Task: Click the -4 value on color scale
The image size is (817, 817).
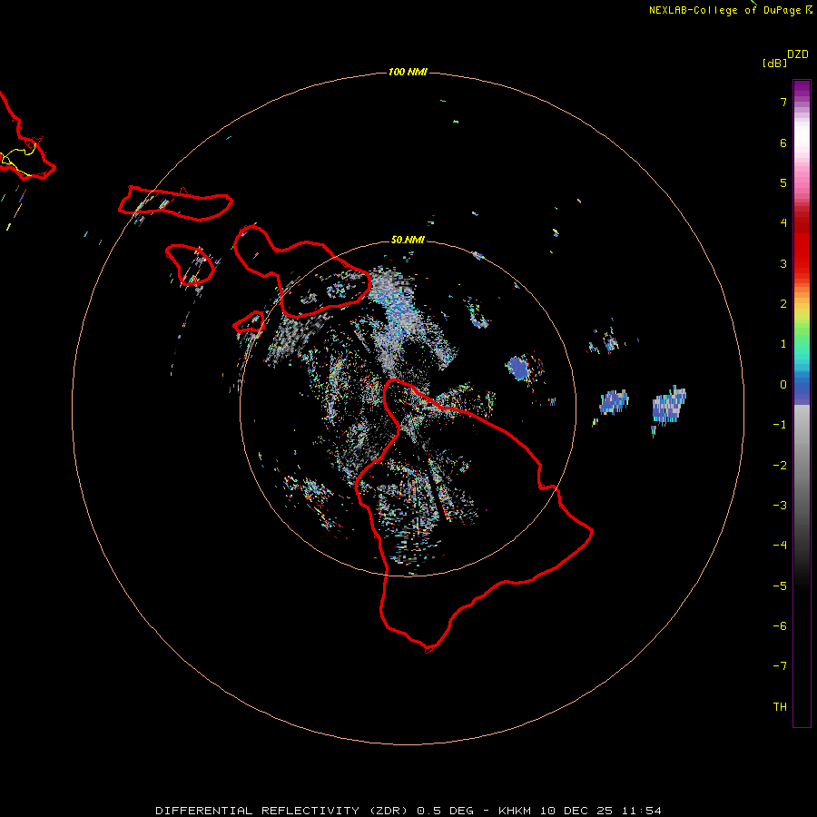Action: click(780, 546)
